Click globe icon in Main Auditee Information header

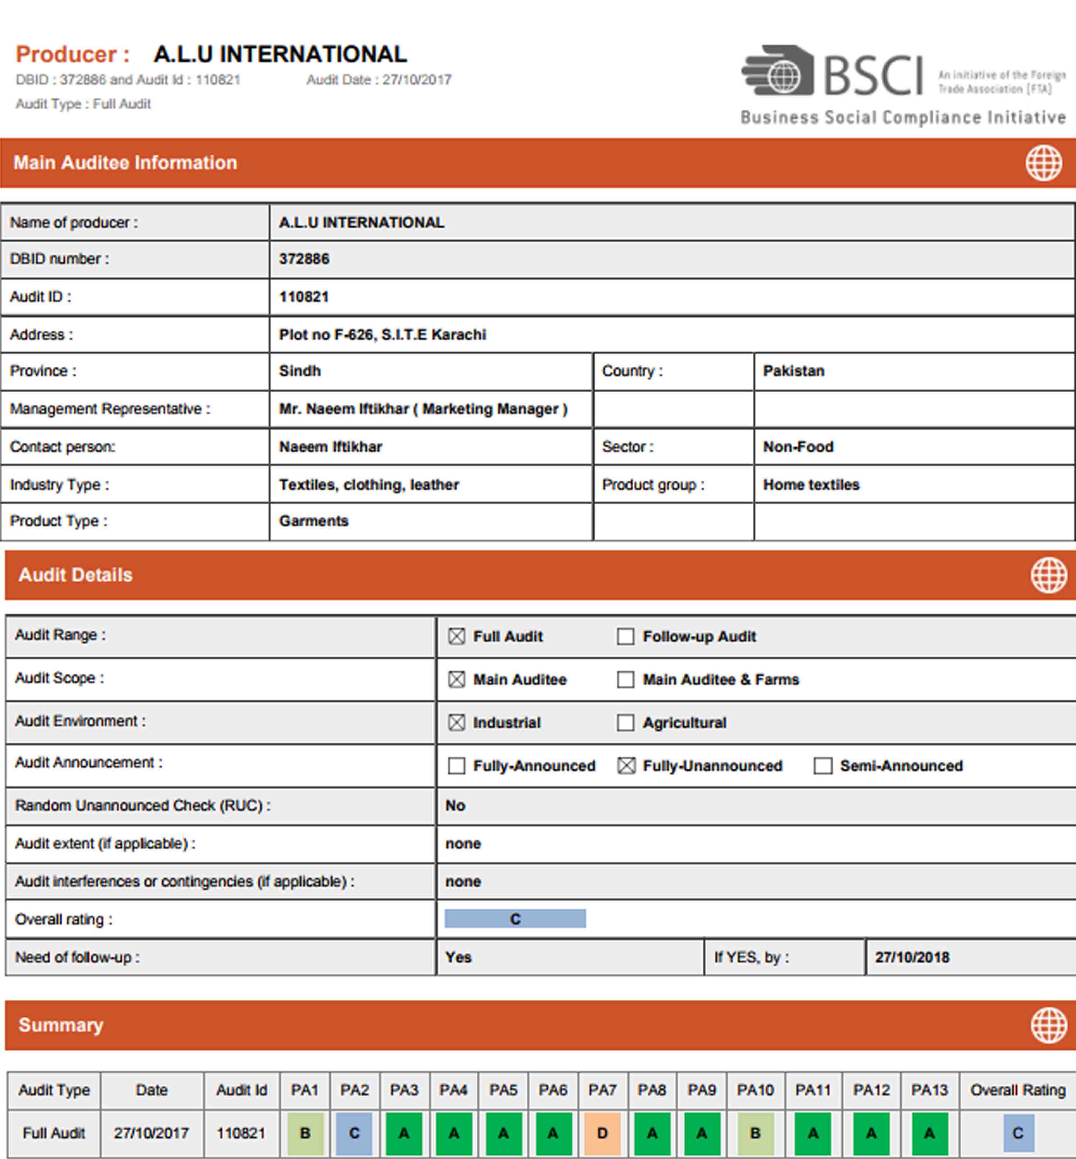pyautogui.click(x=1043, y=163)
